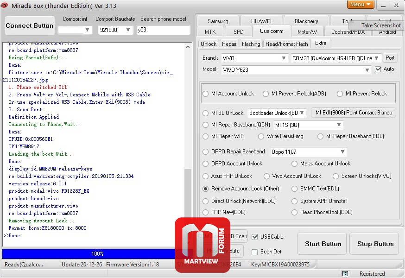Image resolution: width=405 pixels, height=278 pixels.
Task: Select Remove Account Lock (Other) option
Action: 206,189
